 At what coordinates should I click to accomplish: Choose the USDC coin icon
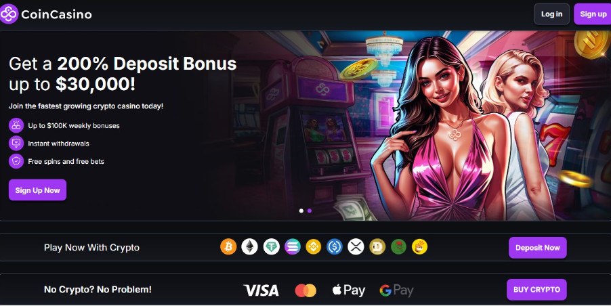pyautogui.click(x=335, y=247)
